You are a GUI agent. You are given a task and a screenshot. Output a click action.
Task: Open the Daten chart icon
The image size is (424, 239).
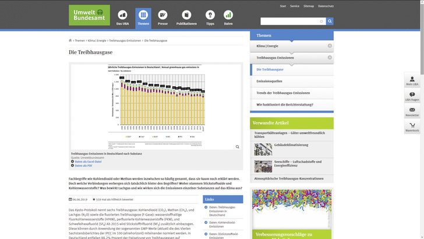(x=228, y=15)
